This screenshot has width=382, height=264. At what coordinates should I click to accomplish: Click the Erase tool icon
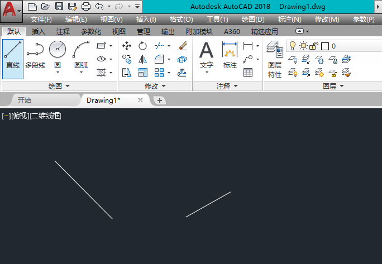(182, 46)
